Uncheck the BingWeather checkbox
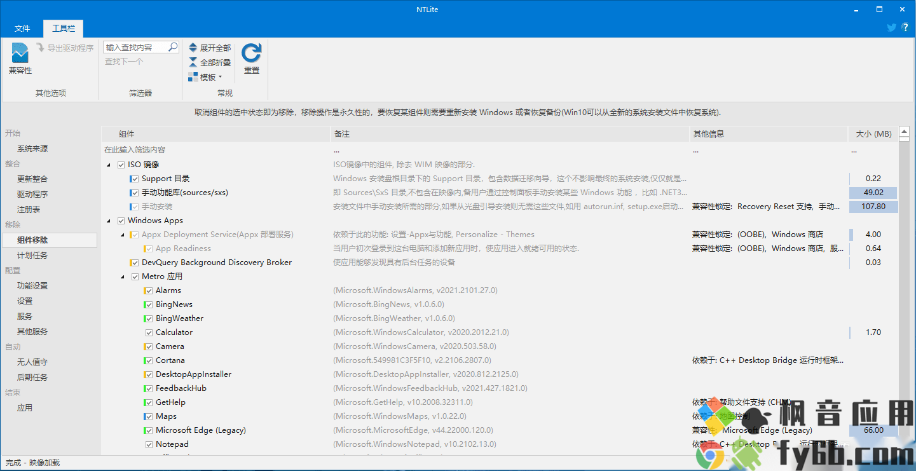This screenshot has height=471, width=916. point(149,318)
